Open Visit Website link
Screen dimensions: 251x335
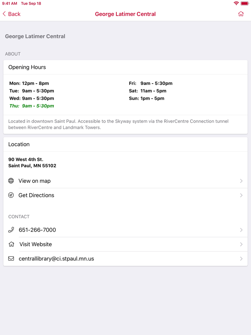point(35,244)
